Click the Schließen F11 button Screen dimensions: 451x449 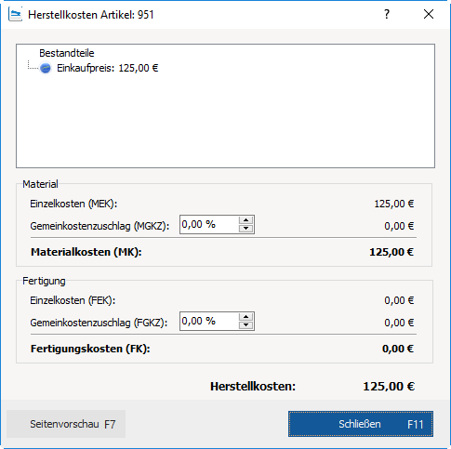click(361, 424)
